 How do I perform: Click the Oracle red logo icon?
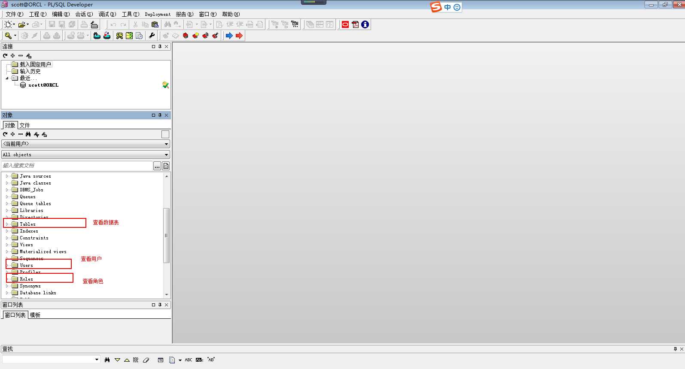(345, 24)
